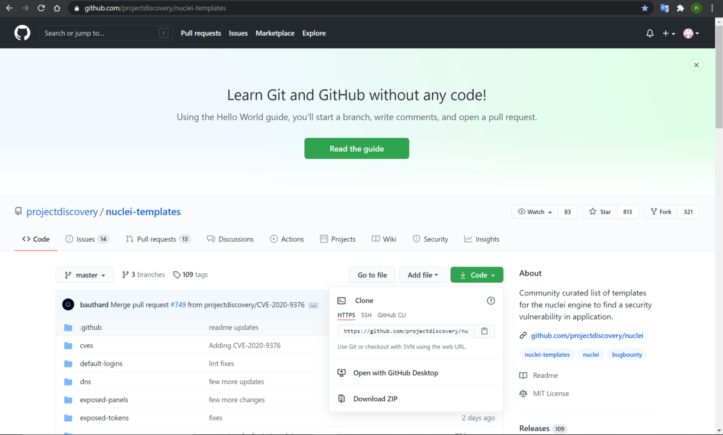Choose Open with GitHub Desktop

point(416,373)
